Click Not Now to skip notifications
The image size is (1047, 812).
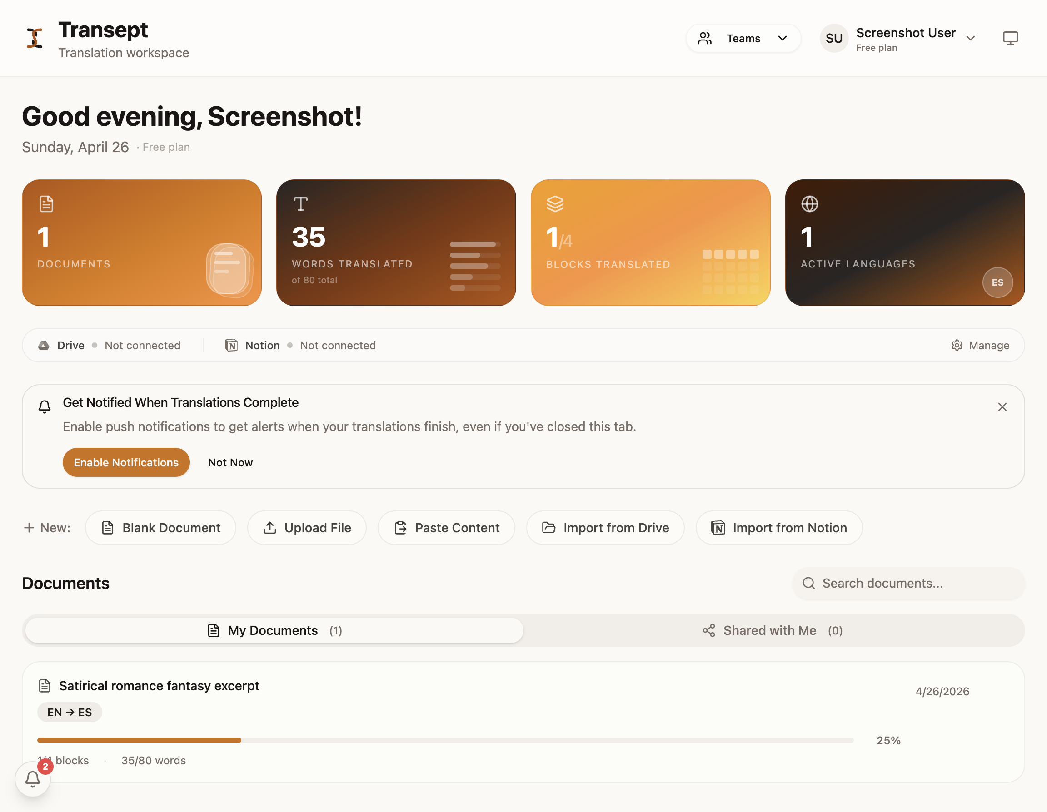[x=230, y=462]
